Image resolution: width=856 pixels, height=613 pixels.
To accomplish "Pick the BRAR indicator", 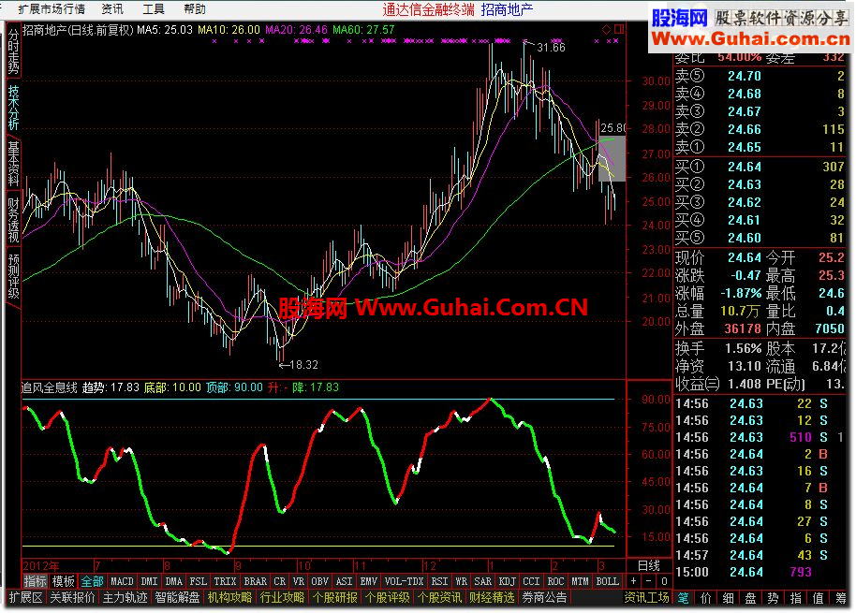I will pos(255,581).
